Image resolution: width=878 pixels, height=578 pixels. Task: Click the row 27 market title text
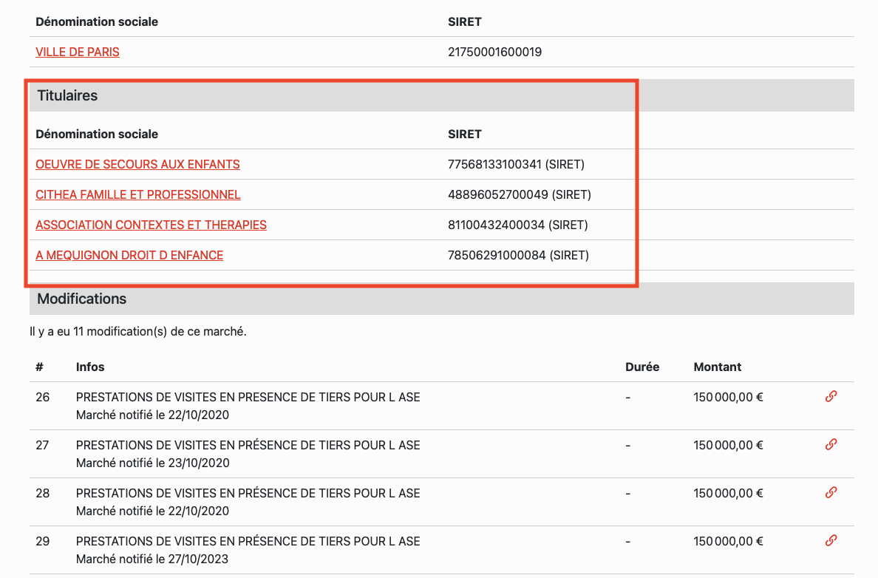point(248,445)
